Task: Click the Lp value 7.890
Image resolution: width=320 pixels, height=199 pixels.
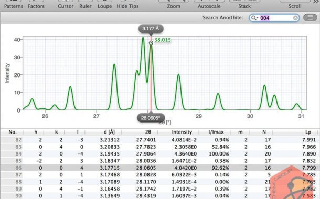Action: click(x=309, y=154)
